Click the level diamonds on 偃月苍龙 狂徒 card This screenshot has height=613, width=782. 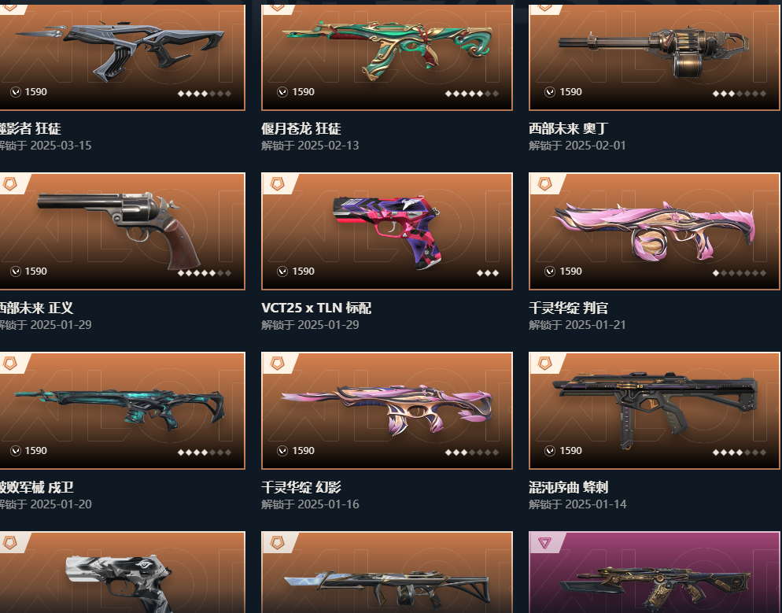471,94
